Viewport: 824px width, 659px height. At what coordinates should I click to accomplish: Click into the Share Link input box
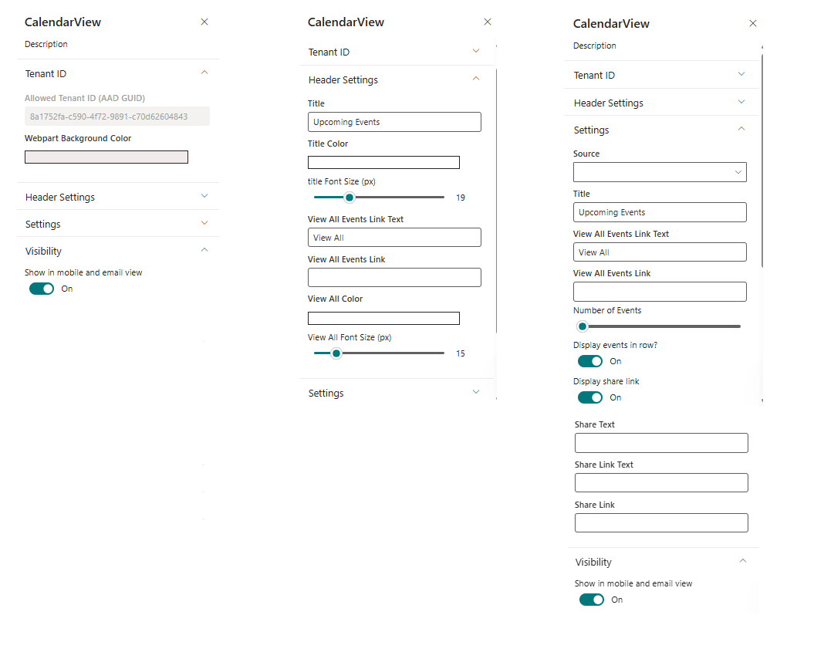click(x=660, y=522)
